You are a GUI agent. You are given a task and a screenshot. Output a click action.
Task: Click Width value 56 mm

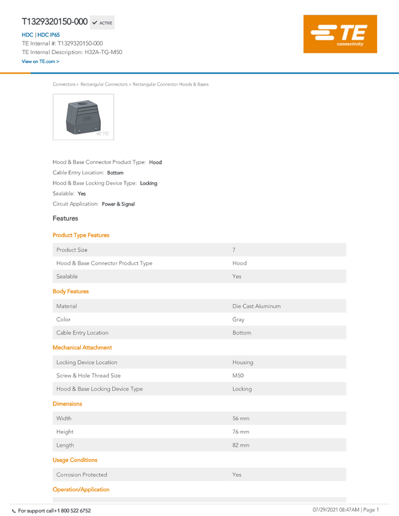240,419
